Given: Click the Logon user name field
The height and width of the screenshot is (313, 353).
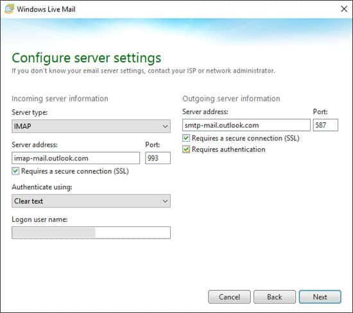Looking at the screenshot, I should pyautogui.click(x=91, y=233).
